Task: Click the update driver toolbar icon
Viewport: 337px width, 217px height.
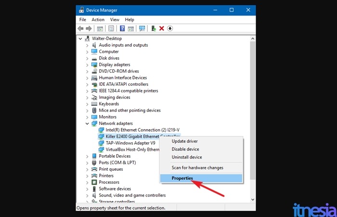Action: tap(154, 28)
